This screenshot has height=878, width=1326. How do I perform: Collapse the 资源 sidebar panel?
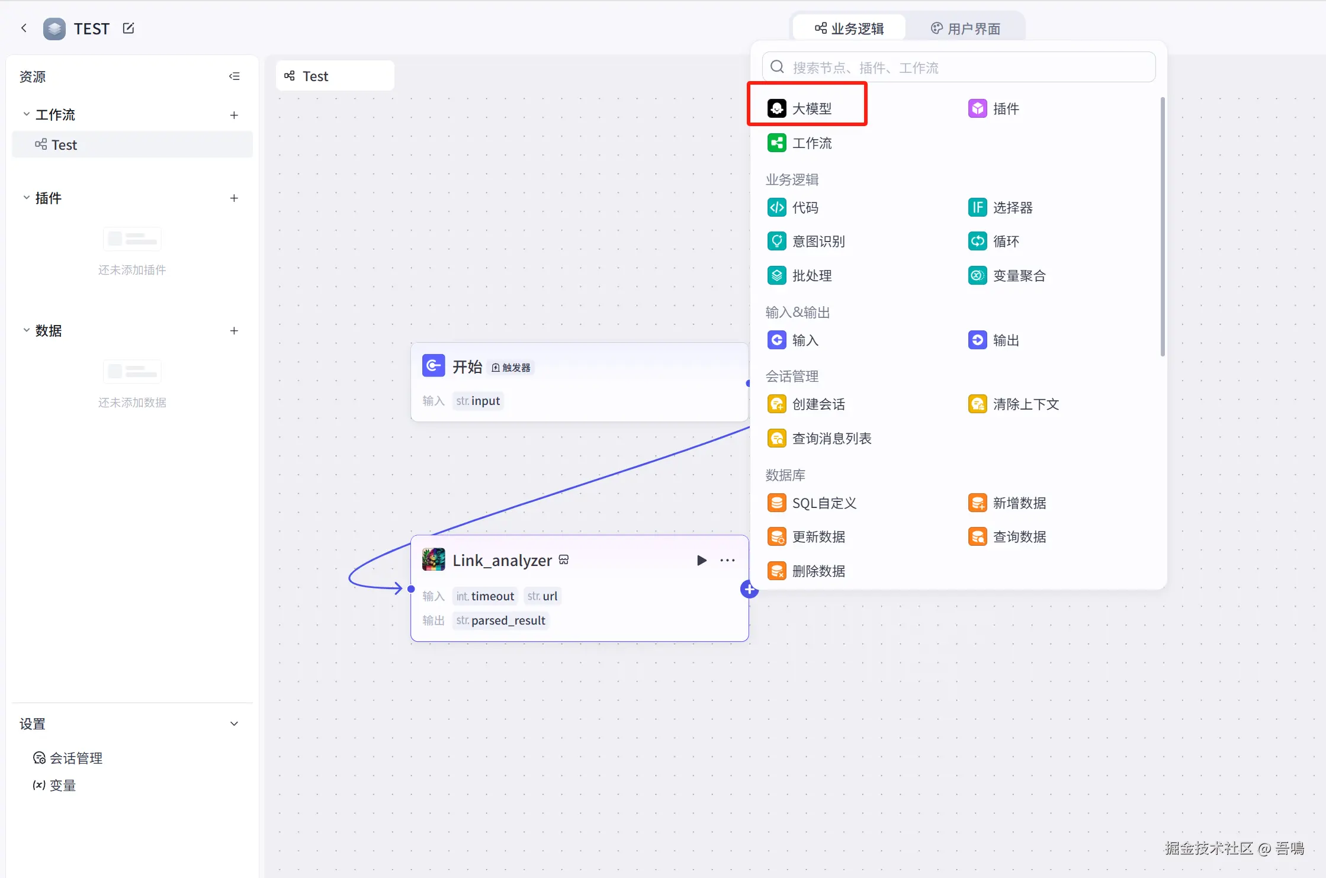coord(235,76)
